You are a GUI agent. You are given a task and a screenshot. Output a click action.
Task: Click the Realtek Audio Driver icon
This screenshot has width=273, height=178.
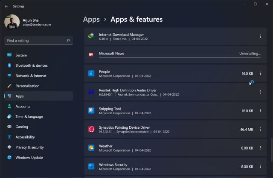(x=91, y=92)
